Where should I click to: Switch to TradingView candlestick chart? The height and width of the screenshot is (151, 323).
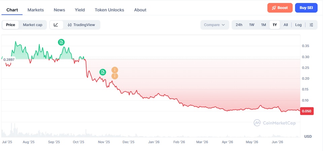click(81, 25)
